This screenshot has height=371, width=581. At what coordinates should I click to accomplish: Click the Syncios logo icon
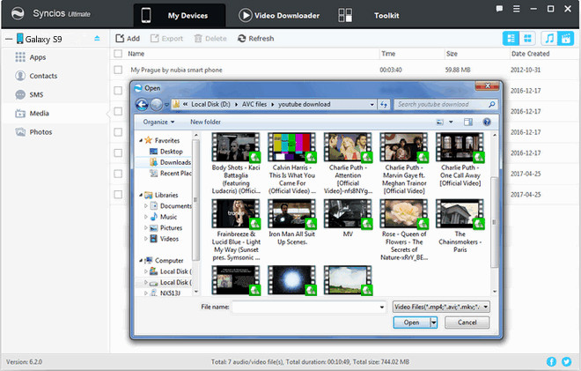click(x=18, y=14)
